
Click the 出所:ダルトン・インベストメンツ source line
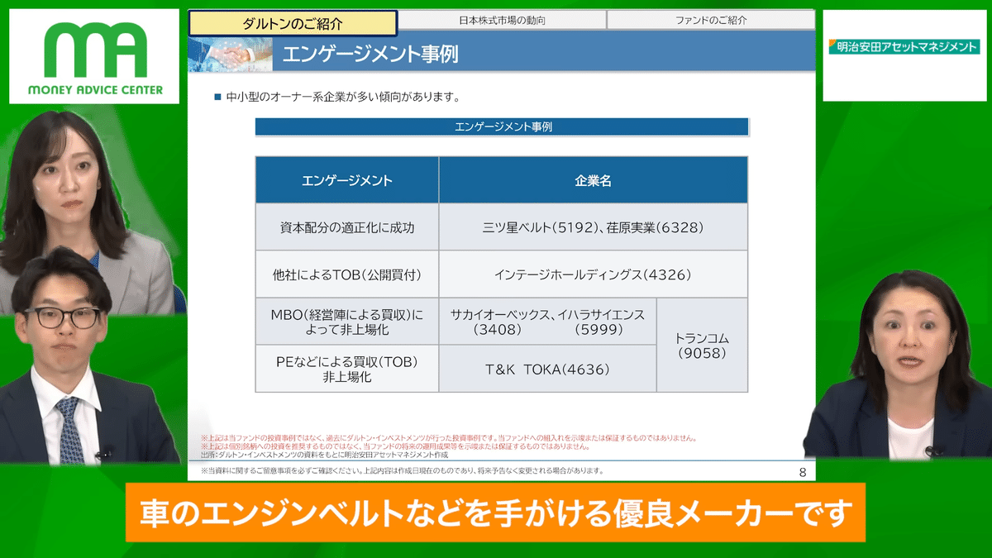(324, 454)
